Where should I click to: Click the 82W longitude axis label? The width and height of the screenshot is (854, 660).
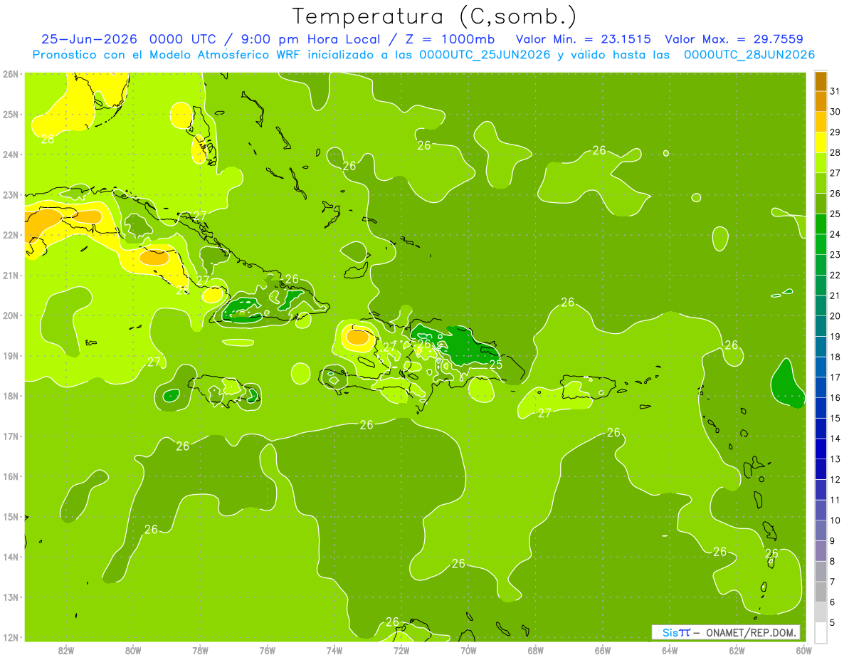(66, 650)
